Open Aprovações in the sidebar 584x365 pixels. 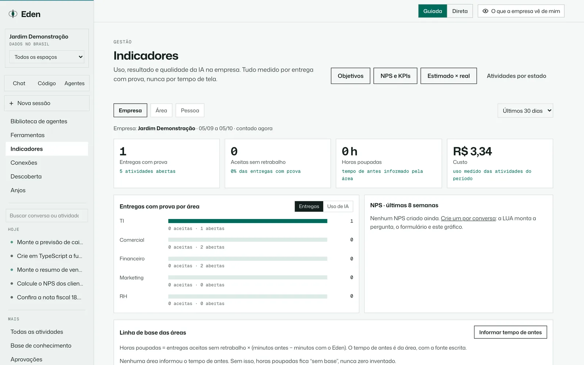[47, 360]
